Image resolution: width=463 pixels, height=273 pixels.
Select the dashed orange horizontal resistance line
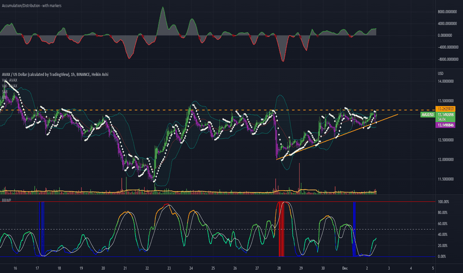(217, 110)
